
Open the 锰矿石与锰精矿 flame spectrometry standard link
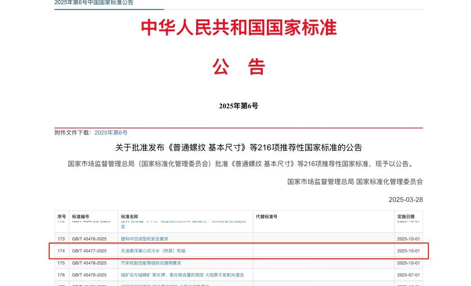coord(182,275)
